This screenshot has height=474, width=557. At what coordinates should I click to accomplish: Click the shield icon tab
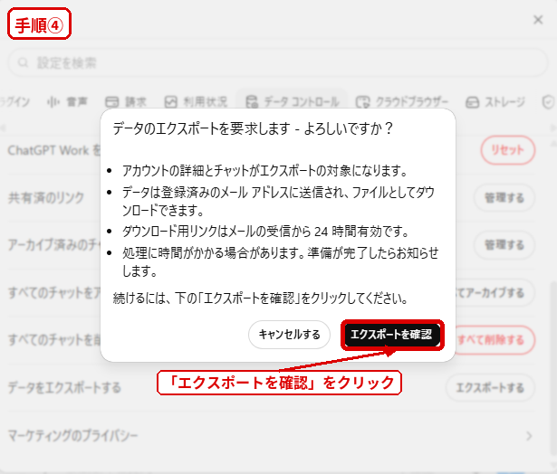coord(548,102)
